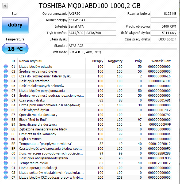This screenshot has height=184, width=180.
Task: Click status orb for attribute BB
Action: (x=6, y=129)
